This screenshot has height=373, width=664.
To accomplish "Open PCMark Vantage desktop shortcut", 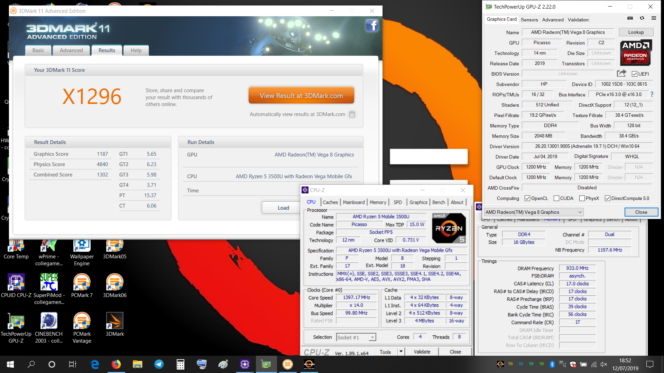I will pos(82,328).
